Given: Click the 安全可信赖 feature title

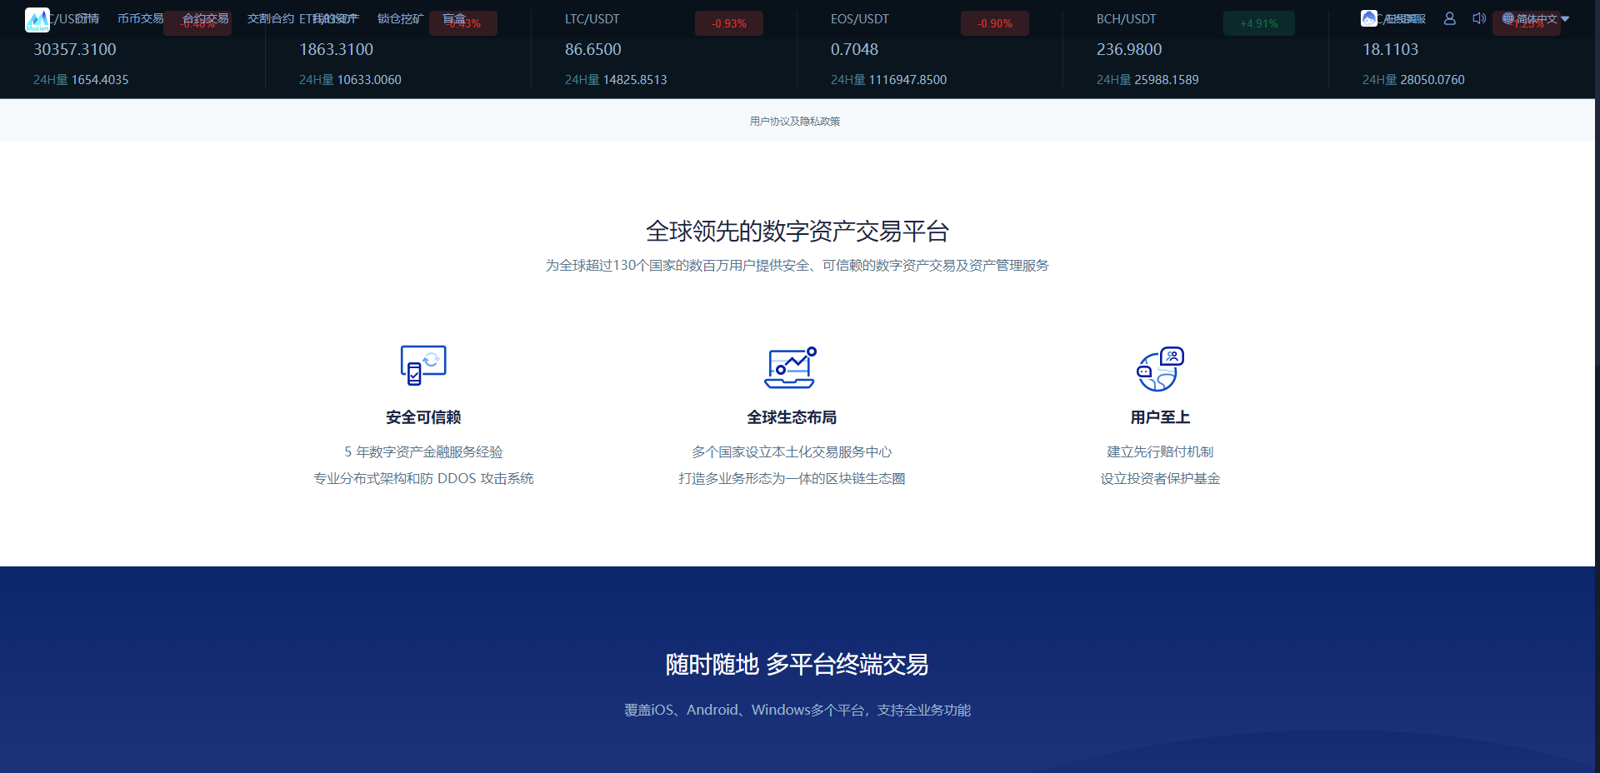Looking at the screenshot, I should [x=423, y=417].
